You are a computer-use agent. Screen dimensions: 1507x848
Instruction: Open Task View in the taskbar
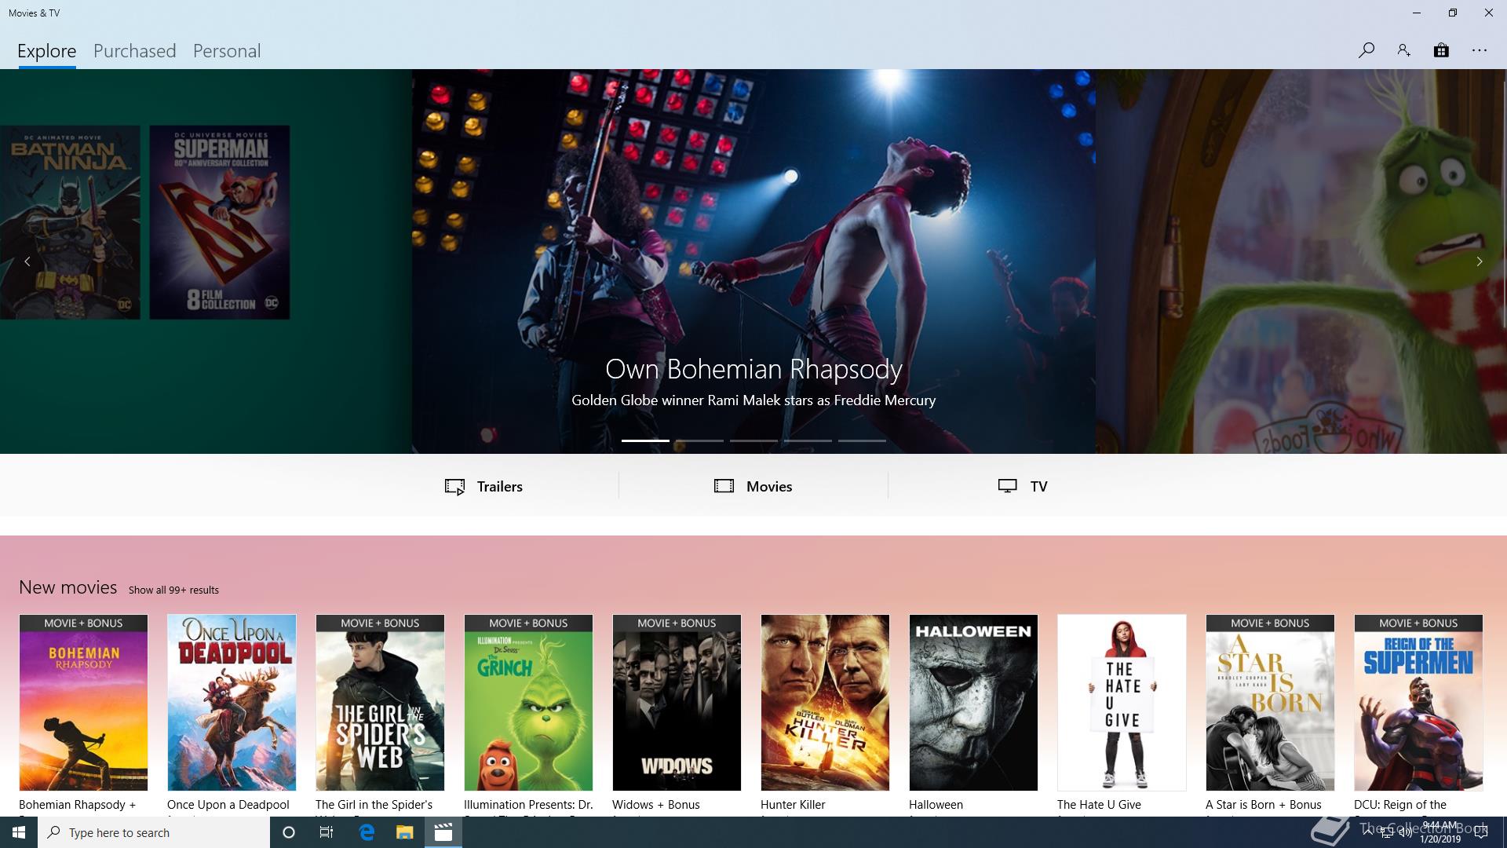click(x=327, y=832)
